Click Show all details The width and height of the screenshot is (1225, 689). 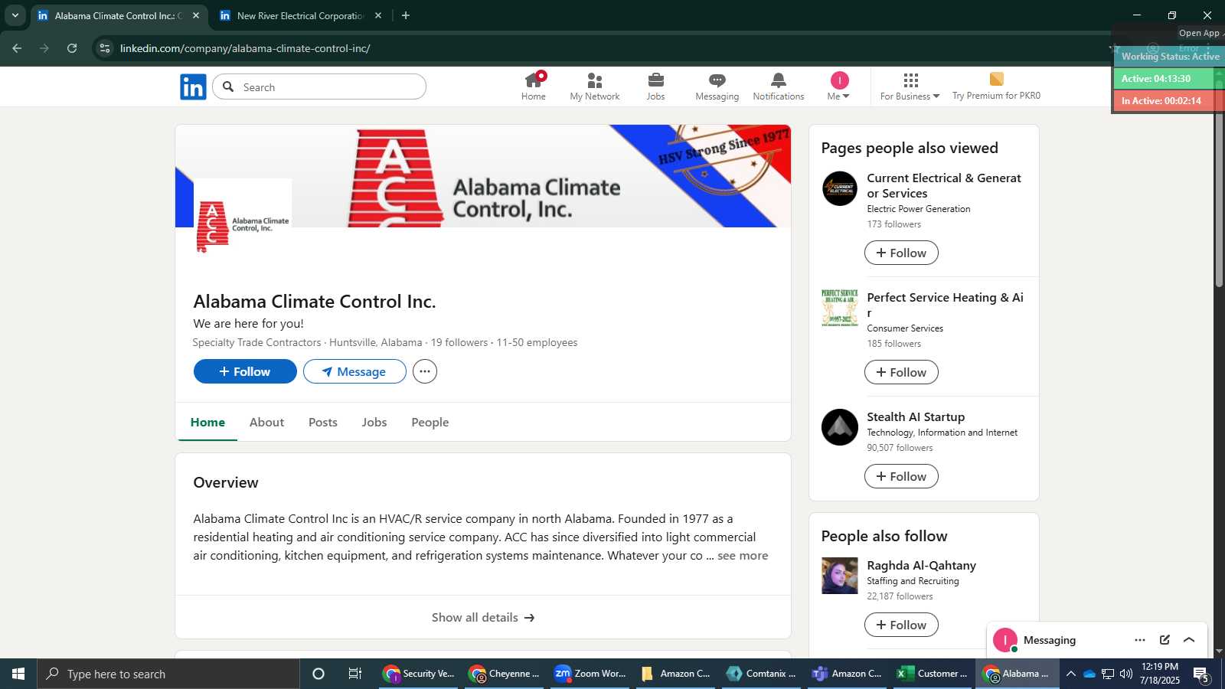(483, 617)
